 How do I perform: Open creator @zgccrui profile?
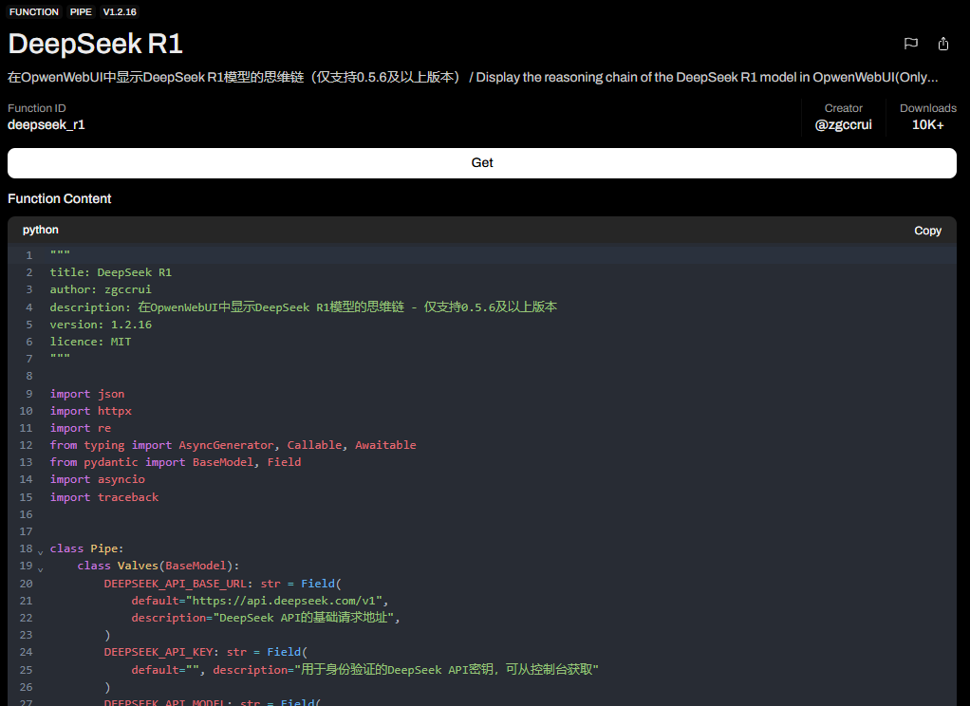coord(843,124)
